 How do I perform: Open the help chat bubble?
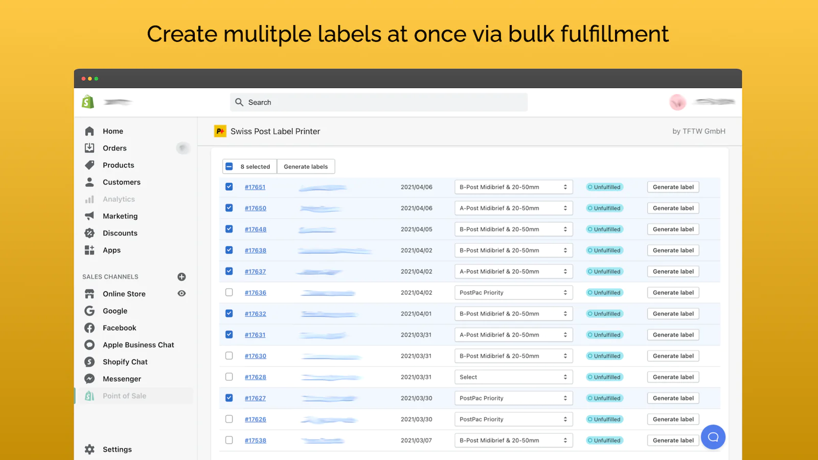(713, 437)
